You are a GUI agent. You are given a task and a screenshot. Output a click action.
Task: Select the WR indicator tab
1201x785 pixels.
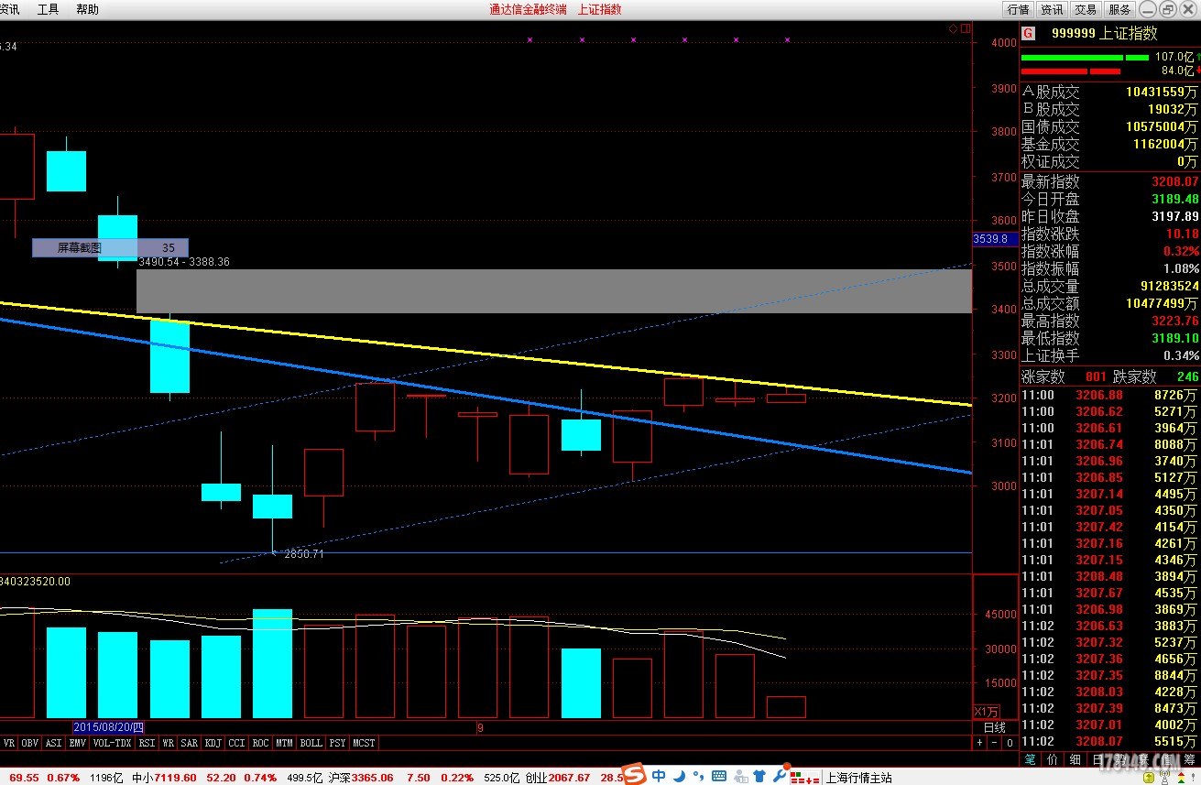coord(168,743)
